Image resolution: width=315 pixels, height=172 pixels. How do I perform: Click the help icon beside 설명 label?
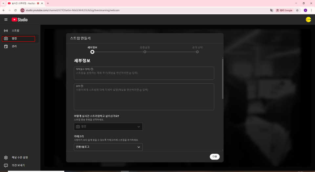point(82,86)
